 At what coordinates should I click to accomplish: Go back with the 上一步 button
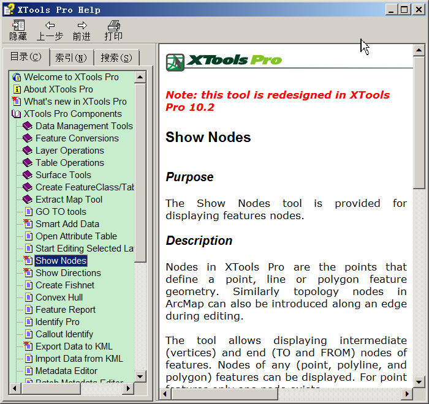pos(50,31)
